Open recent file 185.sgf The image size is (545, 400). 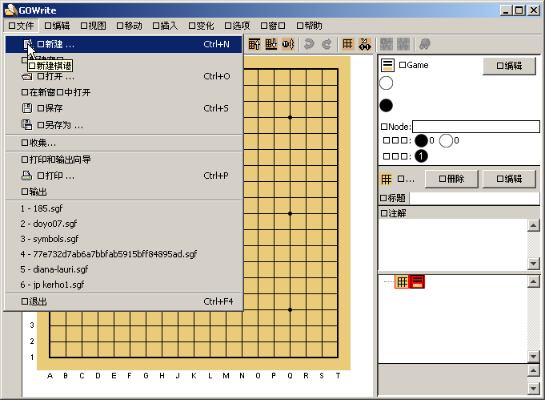124,208
